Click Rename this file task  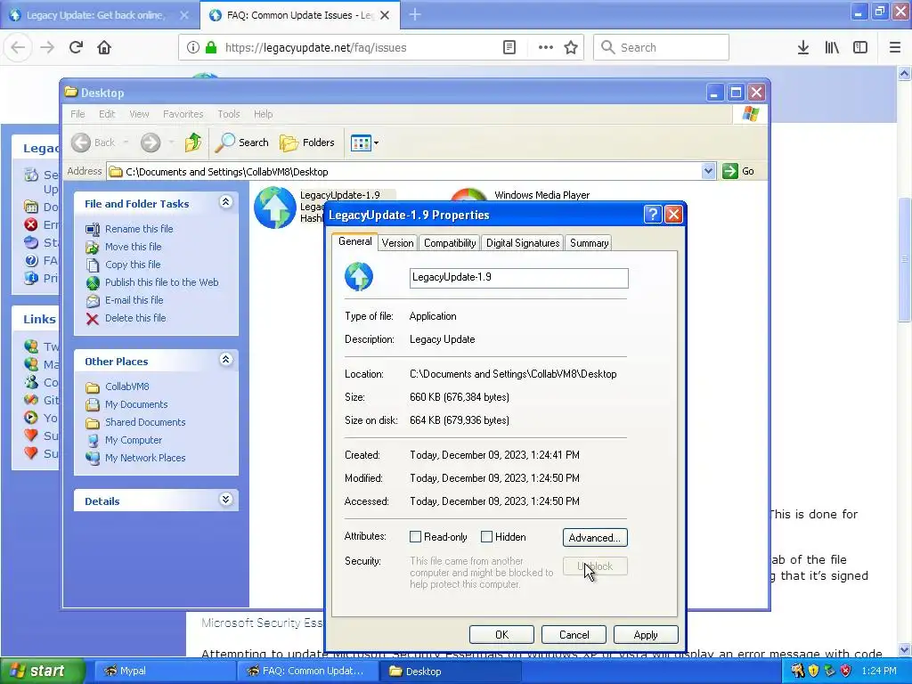tap(139, 229)
